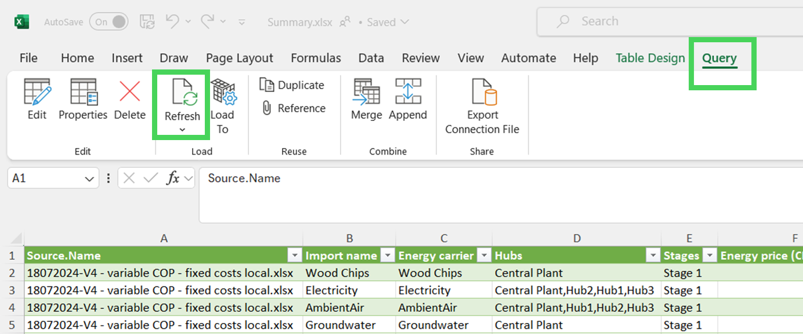This screenshot has width=803, height=334.
Task: Duplicate the query
Action: pos(292,85)
